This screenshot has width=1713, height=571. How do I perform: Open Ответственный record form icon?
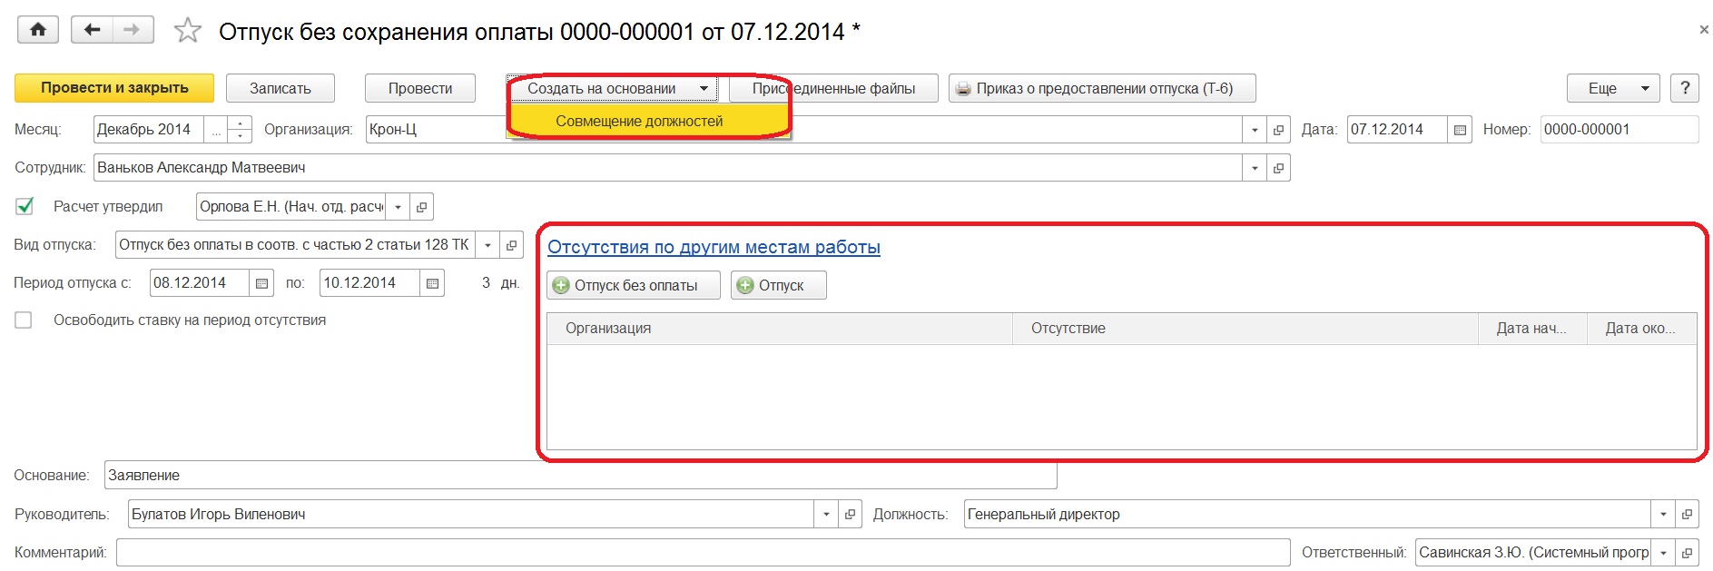1687,552
